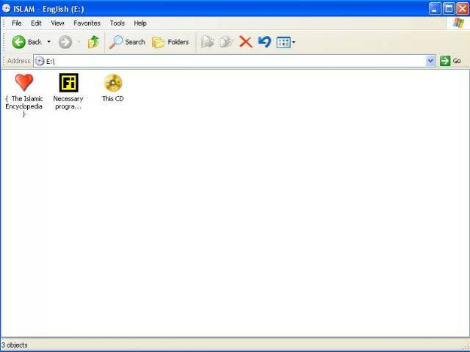Viewport: 470px width, 352px height.
Task: Toggle the Folders pane
Action: [x=170, y=42]
